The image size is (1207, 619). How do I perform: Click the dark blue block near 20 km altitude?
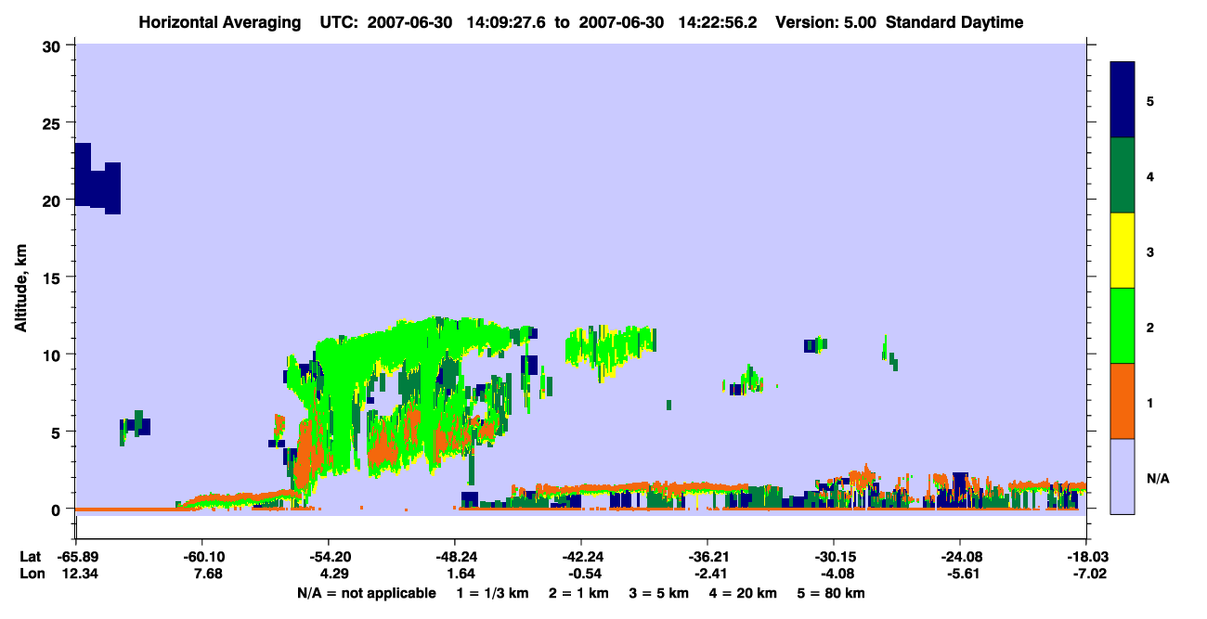(97, 178)
